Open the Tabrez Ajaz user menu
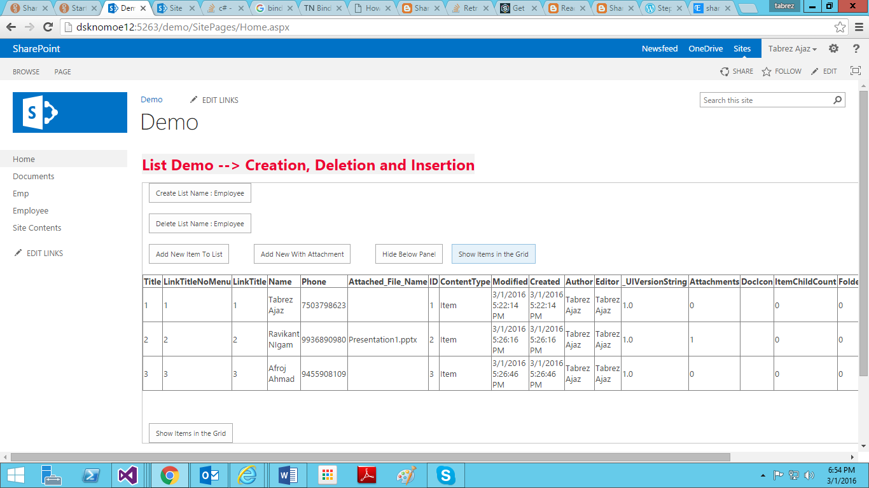The image size is (869, 488). tap(791, 48)
